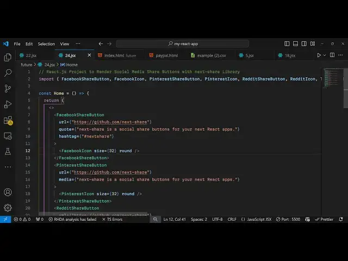This screenshot has height=261, width=348.
Task: Open the Manage gear menu
Action: point(8,208)
